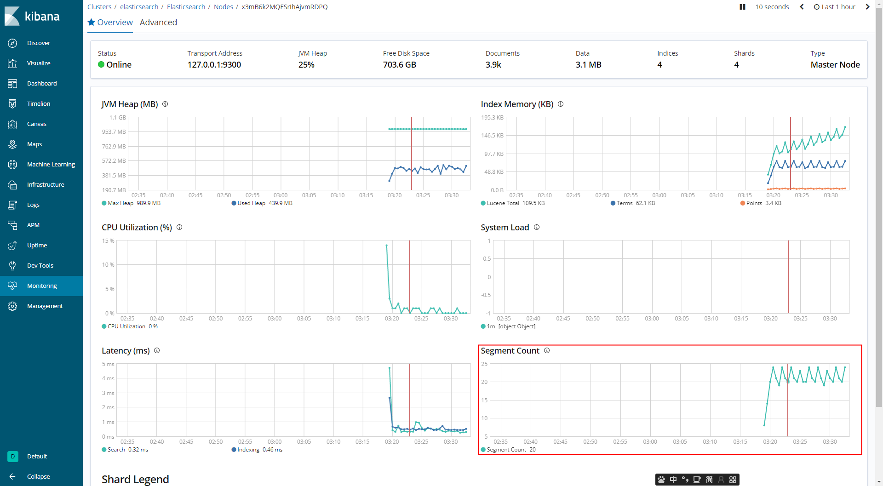The height and width of the screenshot is (486, 883).
Task: Open Maps in the side navigation
Action: 41,144
